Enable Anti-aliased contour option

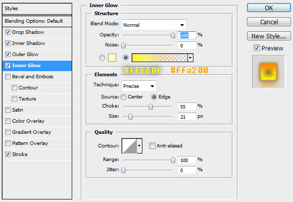[152, 146]
